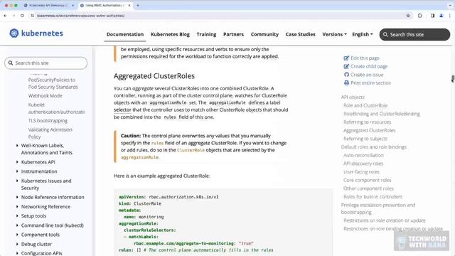This screenshot has height=256, width=455.
Task: Expand Well-Known Labels, Annotations and Taints
Action: (x=17, y=145)
